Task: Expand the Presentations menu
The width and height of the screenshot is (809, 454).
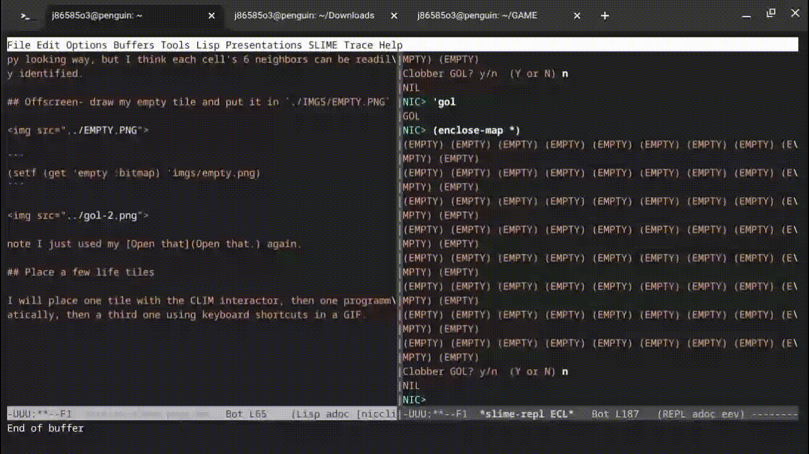Action: (264, 45)
